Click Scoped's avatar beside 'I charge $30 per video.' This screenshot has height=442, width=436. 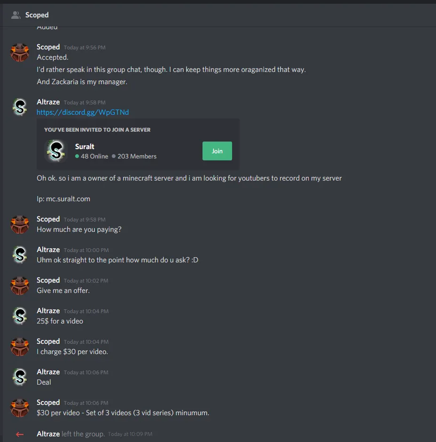click(x=20, y=347)
